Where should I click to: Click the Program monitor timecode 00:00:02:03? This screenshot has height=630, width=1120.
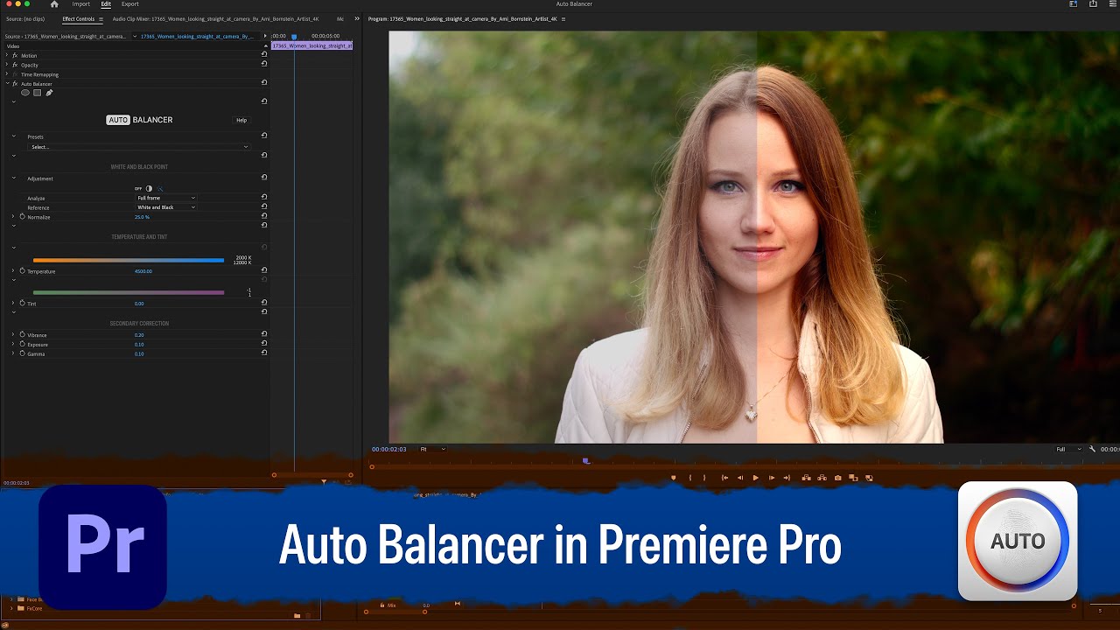pyautogui.click(x=389, y=449)
